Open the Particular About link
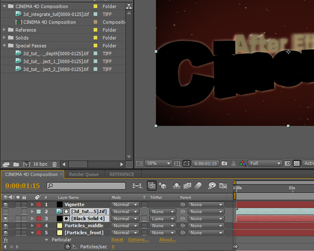 click(167, 240)
